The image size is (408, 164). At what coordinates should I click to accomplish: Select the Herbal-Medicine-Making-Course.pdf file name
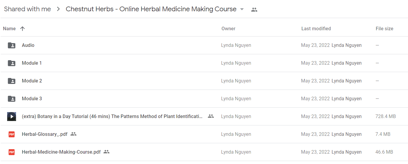click(61, 152)
